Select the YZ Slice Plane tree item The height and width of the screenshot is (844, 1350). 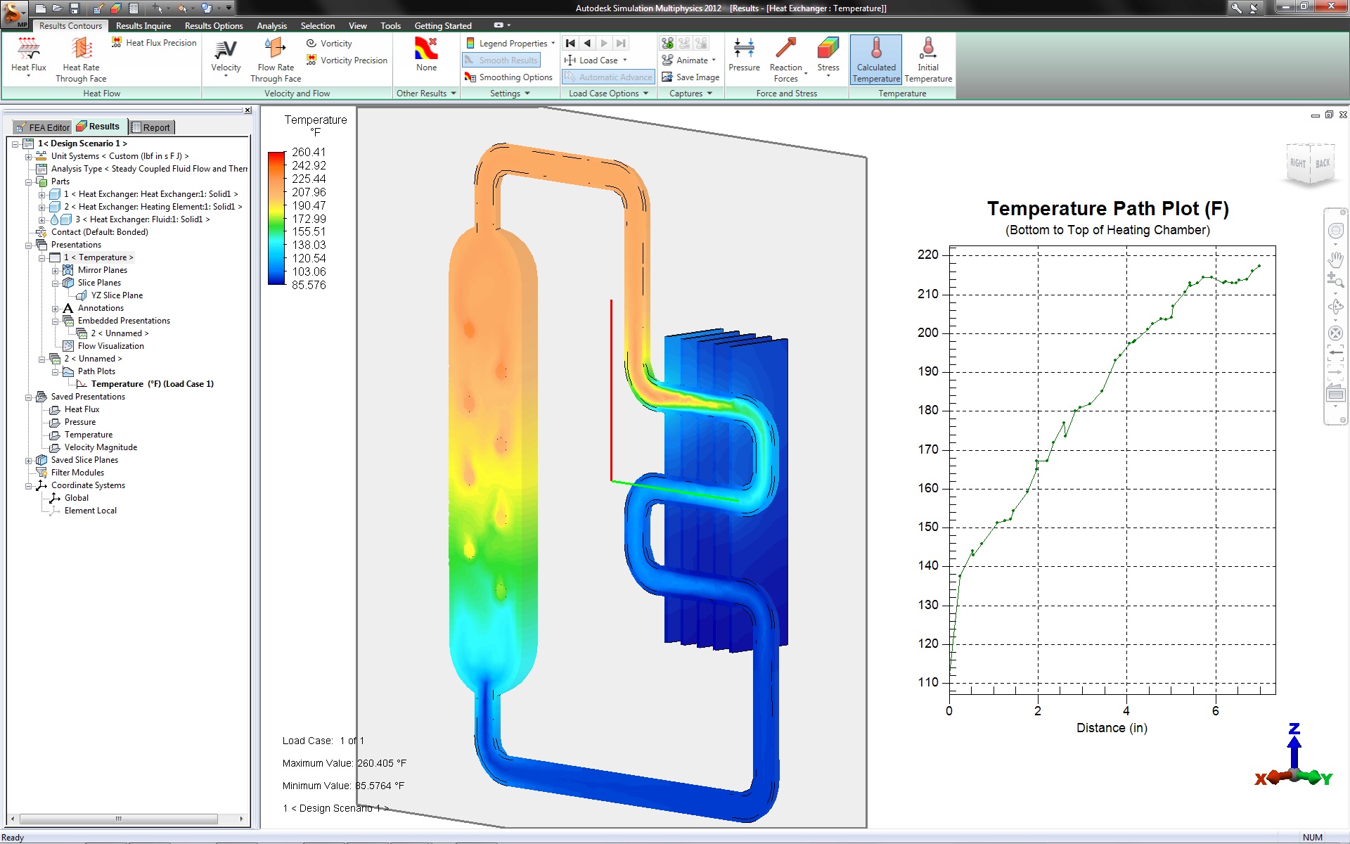coord(117,295)
